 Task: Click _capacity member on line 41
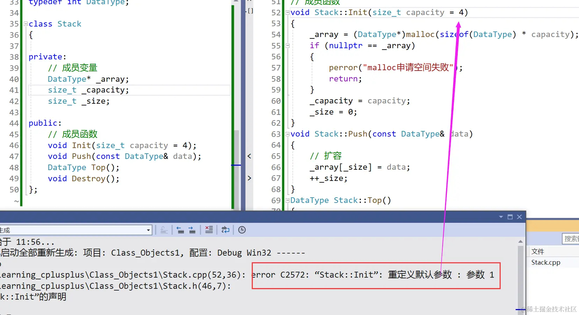106,90
